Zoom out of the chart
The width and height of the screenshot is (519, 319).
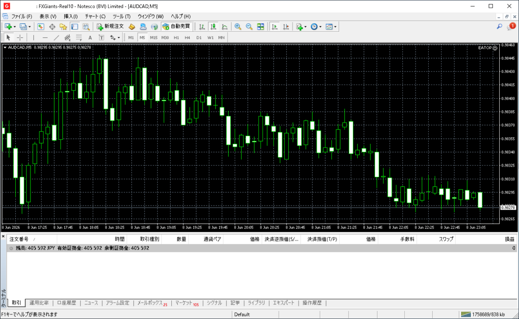click(249, 27)
